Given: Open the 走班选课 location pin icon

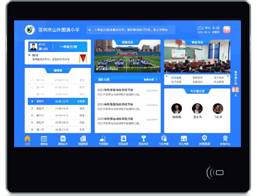Looking at the screenshot, I should [x=204, y=138].
